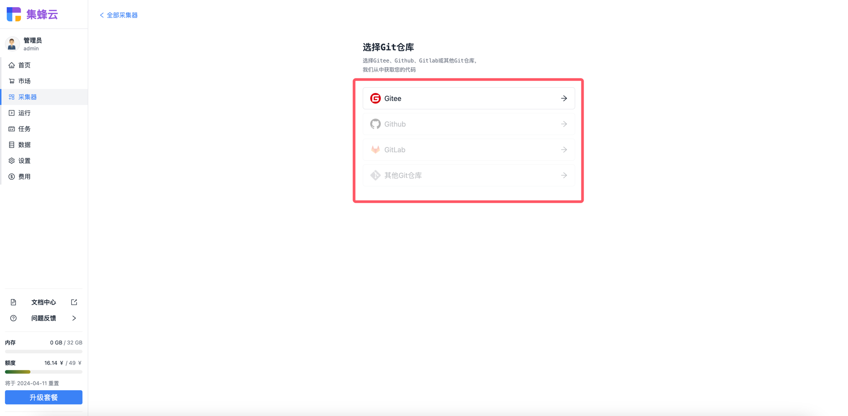Click the cart icon beside 市场
Screen dimensions: 848x416
pyautogui.click(x=12, y=81)
